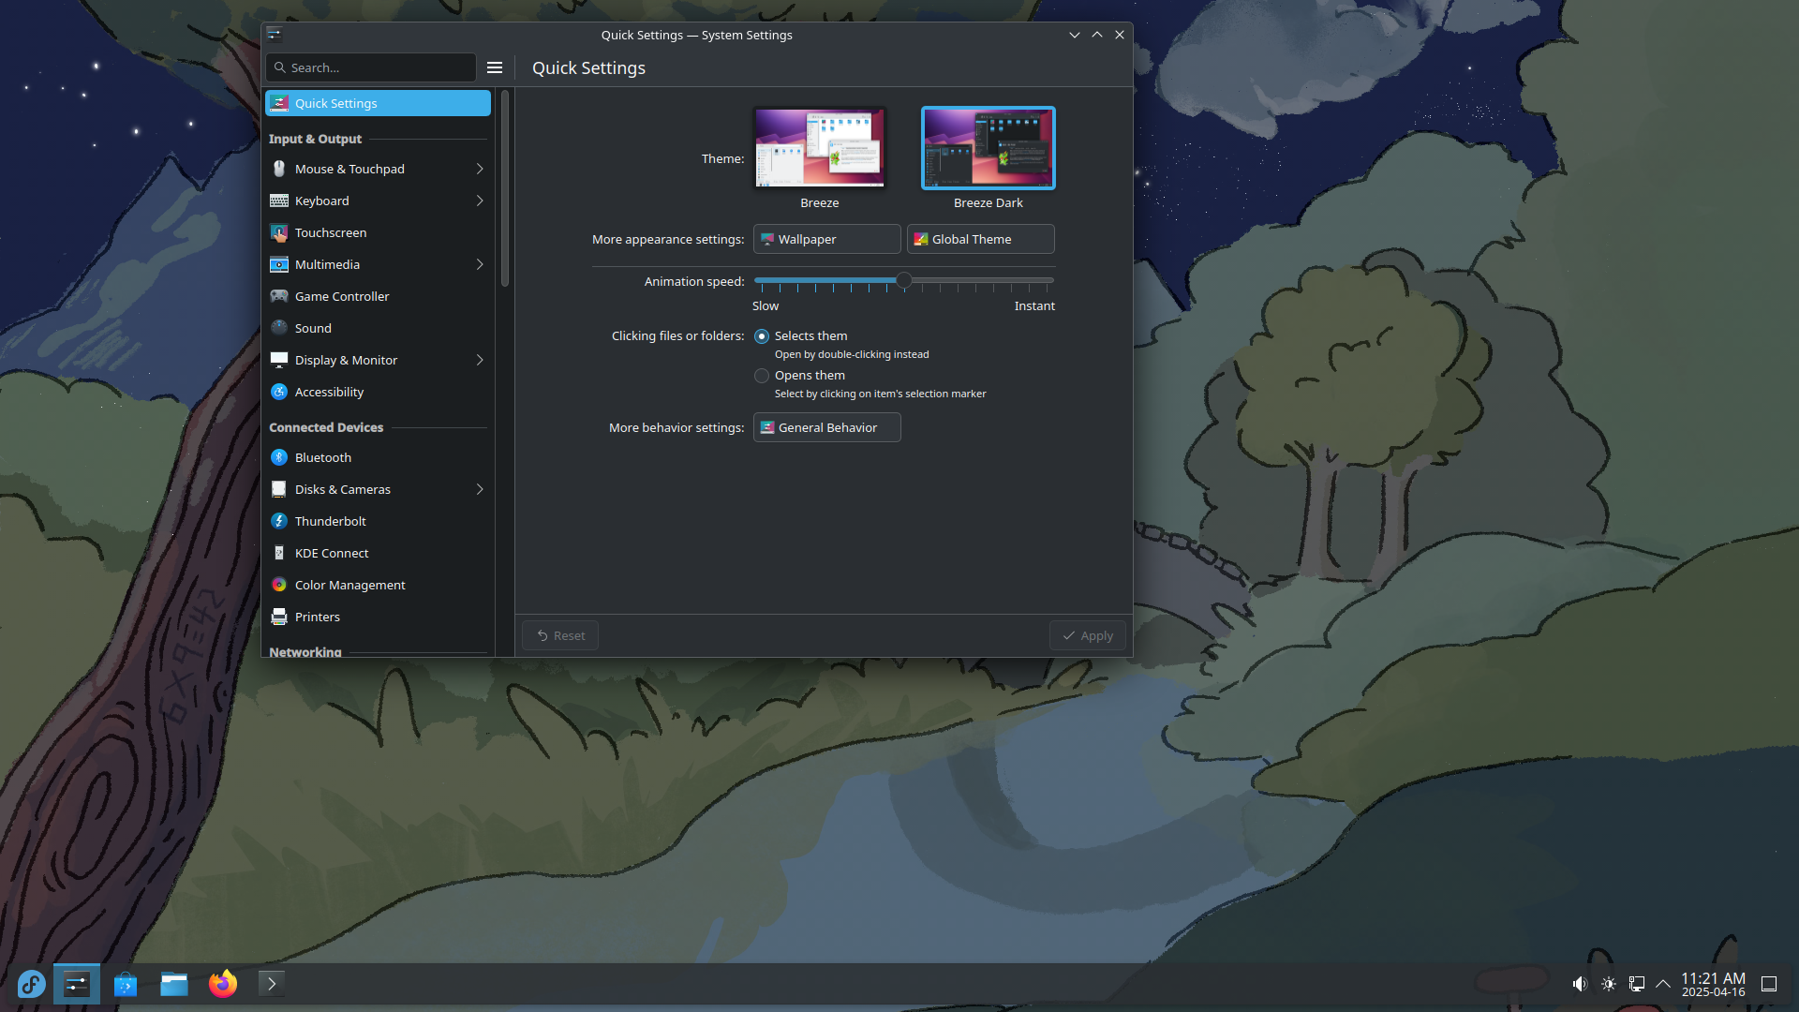Click the KDE Connect phone icon
This screenshot has width=1799, height=1012.
pyautogui.click(x=279, y=553)
